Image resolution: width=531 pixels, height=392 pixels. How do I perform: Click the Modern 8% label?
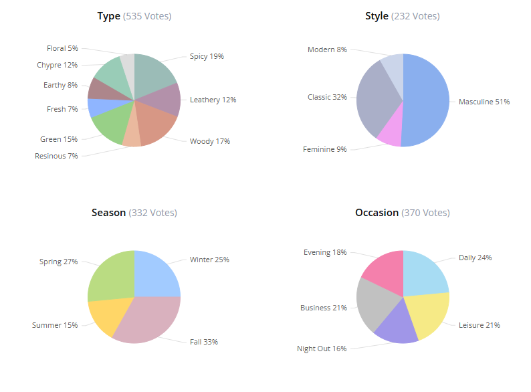pos(327,50)
